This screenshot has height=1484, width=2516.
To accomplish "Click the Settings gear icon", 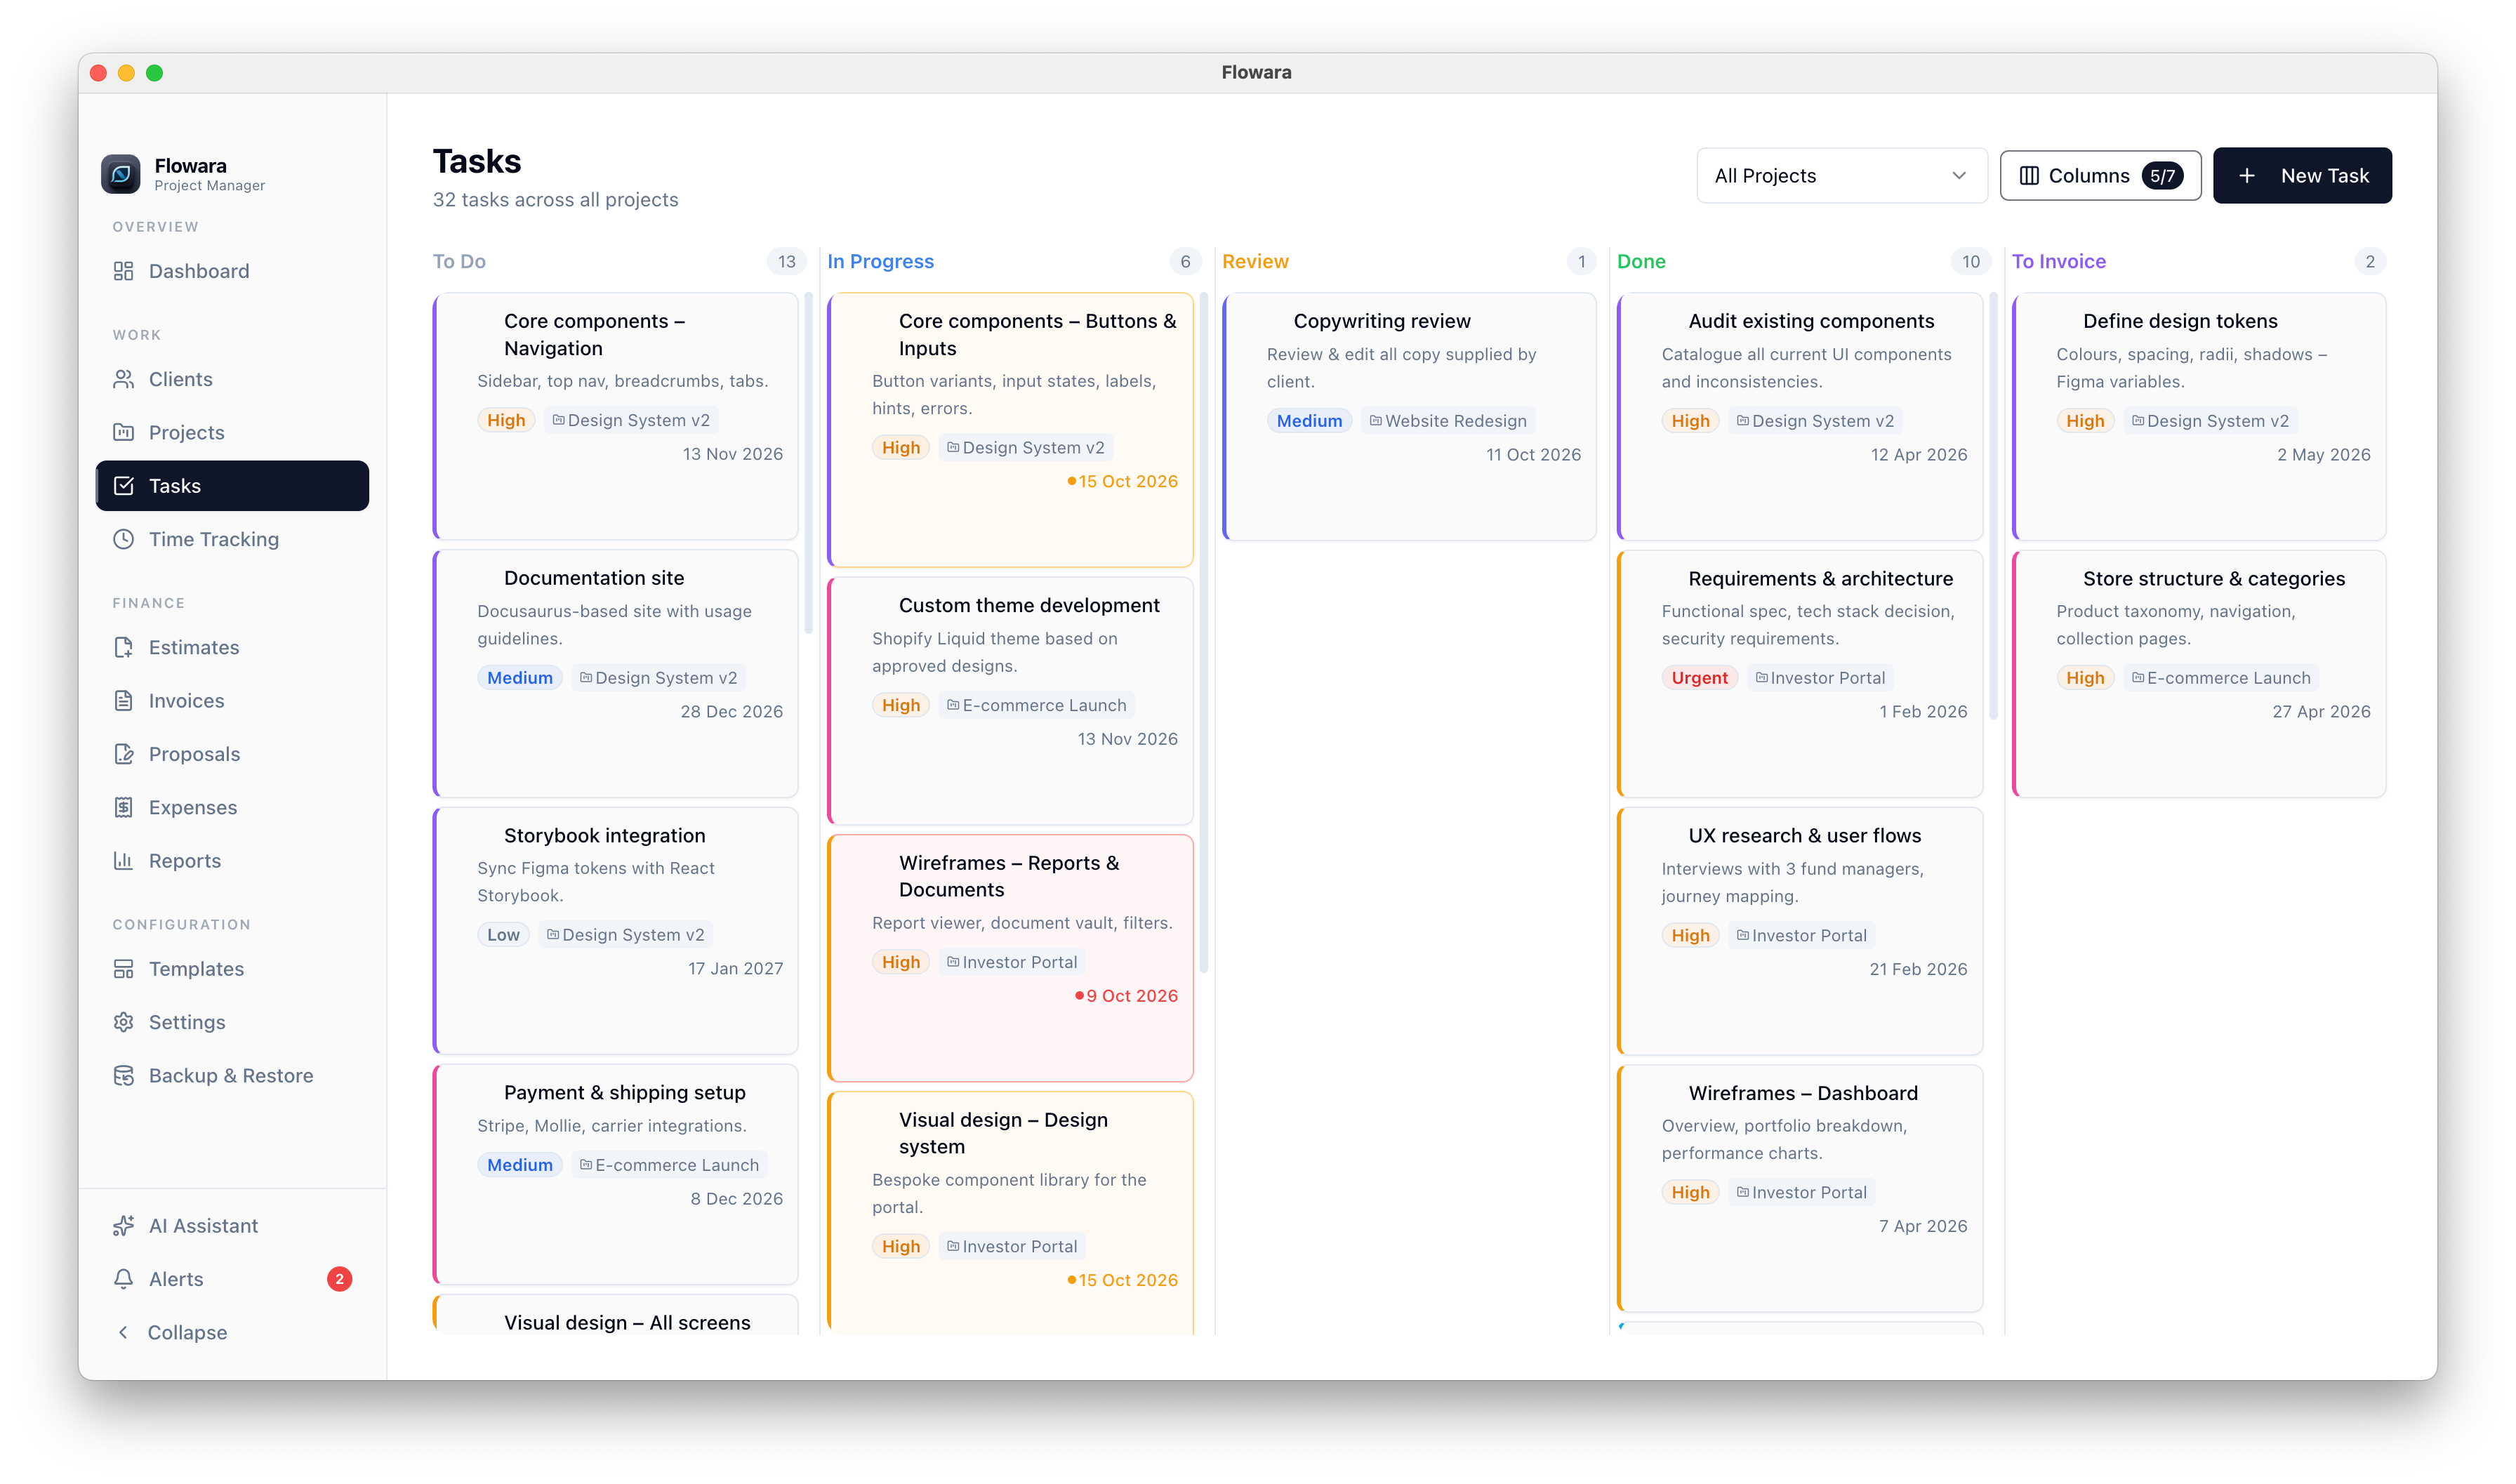I will click(123, 1022).
